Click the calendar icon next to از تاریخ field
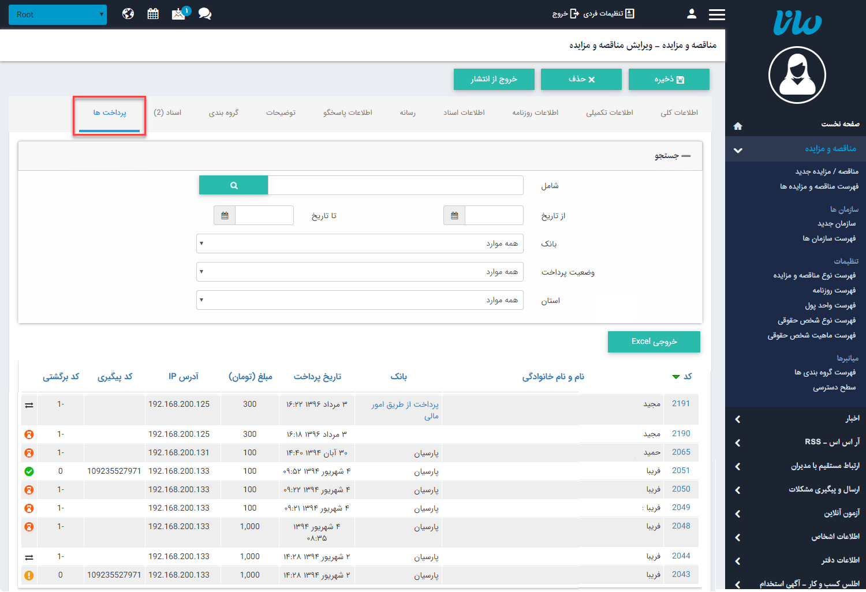This screenshot has height=592, width=866. 454,215
